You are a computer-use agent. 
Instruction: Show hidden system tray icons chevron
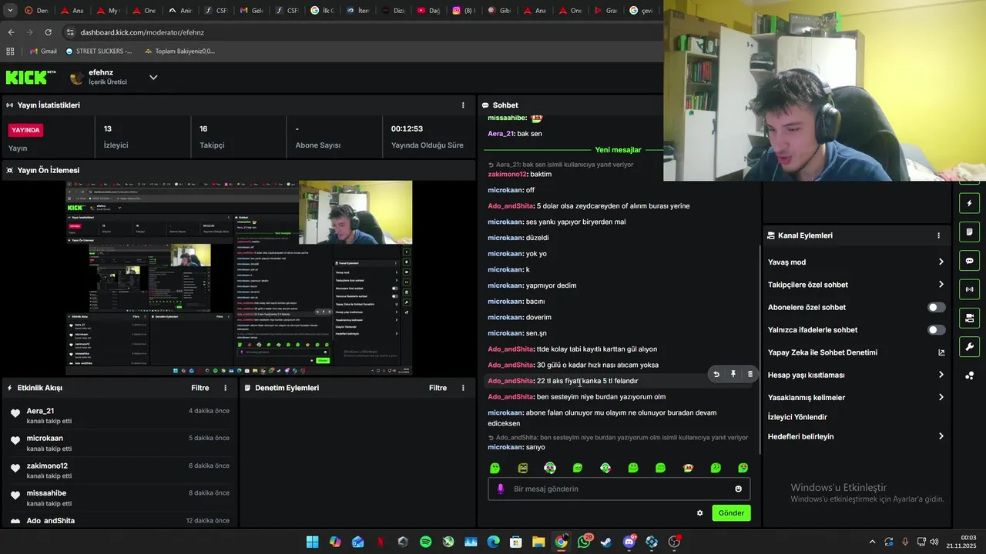pyautogui.click(x=872, y=542)
